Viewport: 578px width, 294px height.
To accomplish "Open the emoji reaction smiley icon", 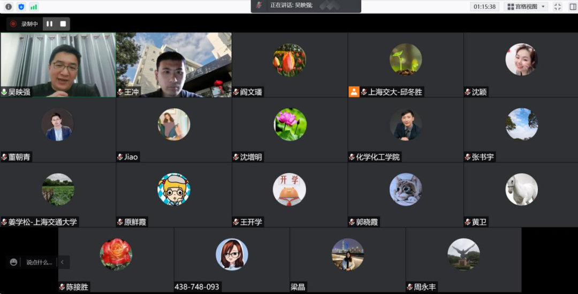I will pyautogui.click(x=14, y=262).
